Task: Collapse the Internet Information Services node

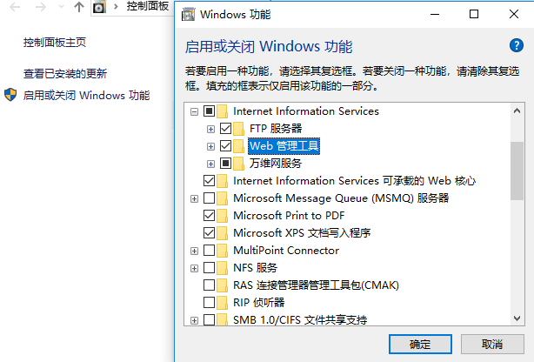Action: [194, 111]
